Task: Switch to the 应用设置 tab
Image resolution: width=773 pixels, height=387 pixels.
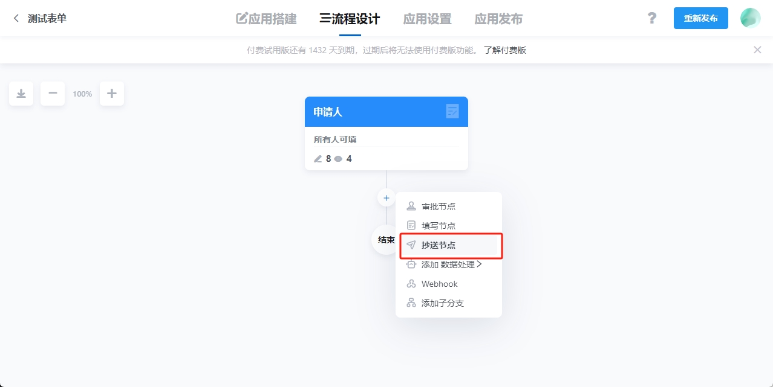Action: point(427,19)
